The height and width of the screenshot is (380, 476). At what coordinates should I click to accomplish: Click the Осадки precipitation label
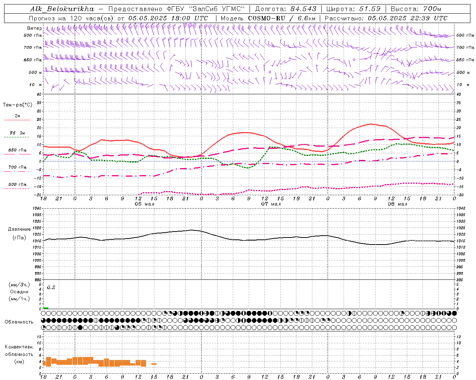click(x=19, y=292)
